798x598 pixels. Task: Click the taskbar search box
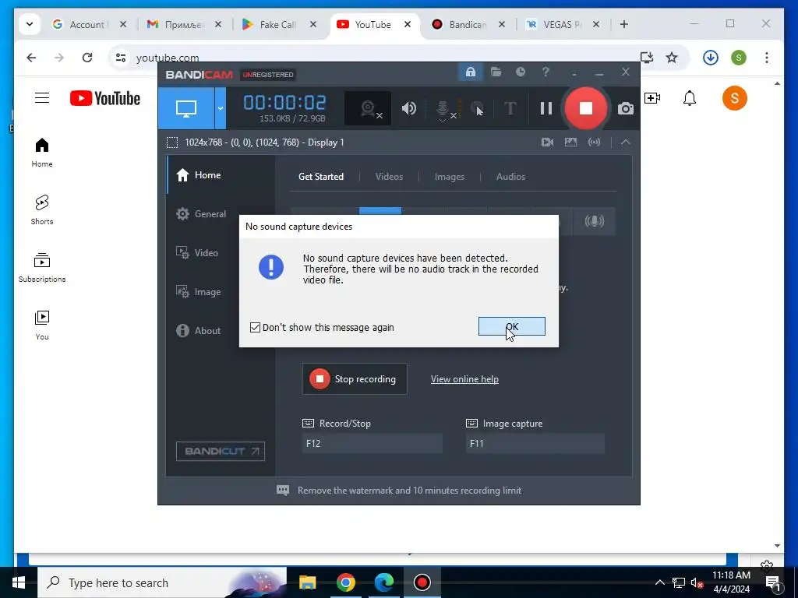[x=162, y=582]
